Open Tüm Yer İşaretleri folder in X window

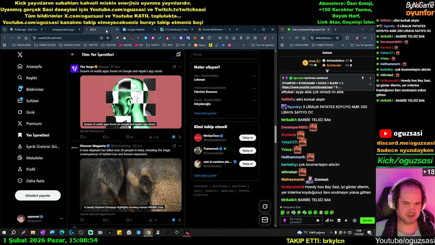click(263, 45)
